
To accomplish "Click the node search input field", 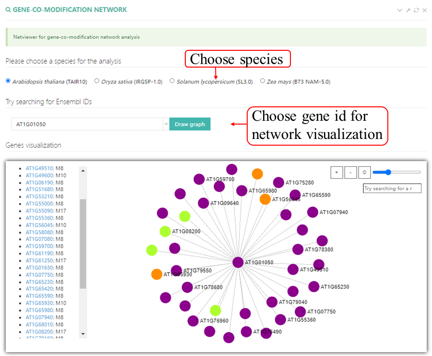I will click(x=392, y=188).
